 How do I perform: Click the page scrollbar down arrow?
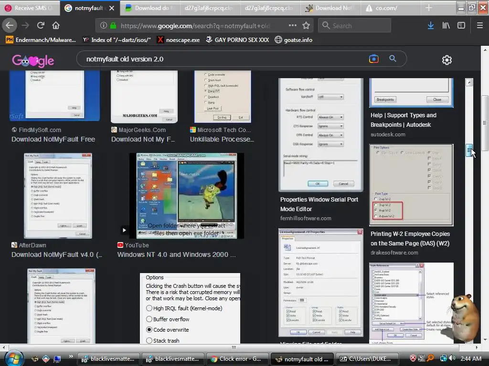485,339
